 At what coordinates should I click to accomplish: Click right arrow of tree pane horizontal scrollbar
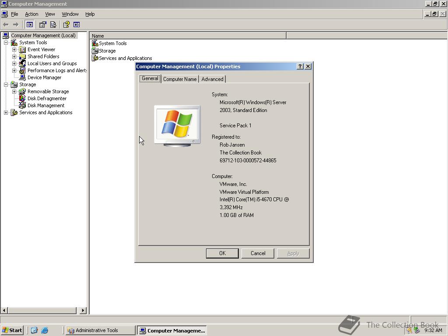[83, 310]
